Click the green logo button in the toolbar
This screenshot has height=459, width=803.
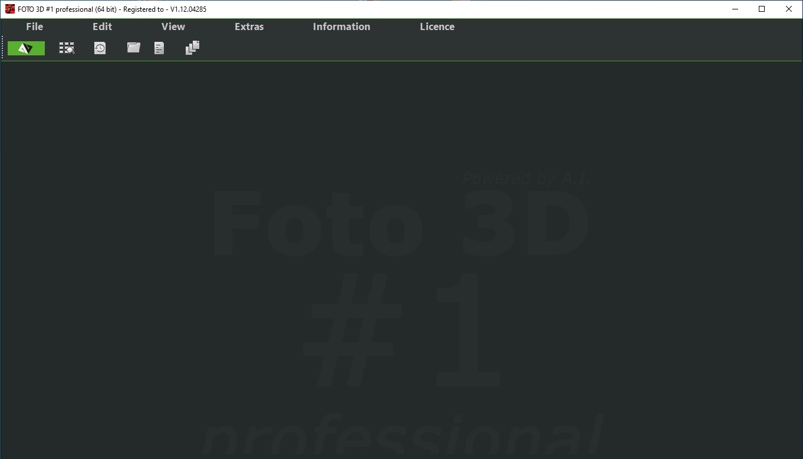(26, 48)
